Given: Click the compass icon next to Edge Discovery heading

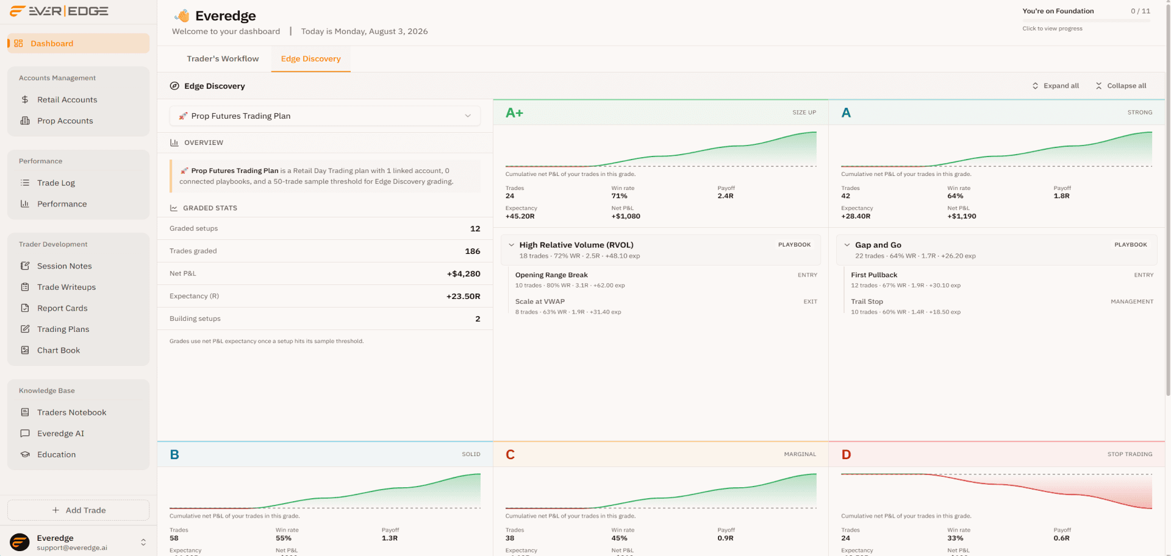Looking at the screenshot, I should click(174, 86).
